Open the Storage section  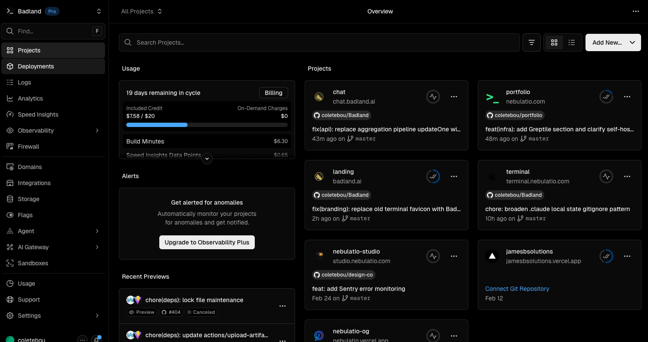tap(27, 199)
